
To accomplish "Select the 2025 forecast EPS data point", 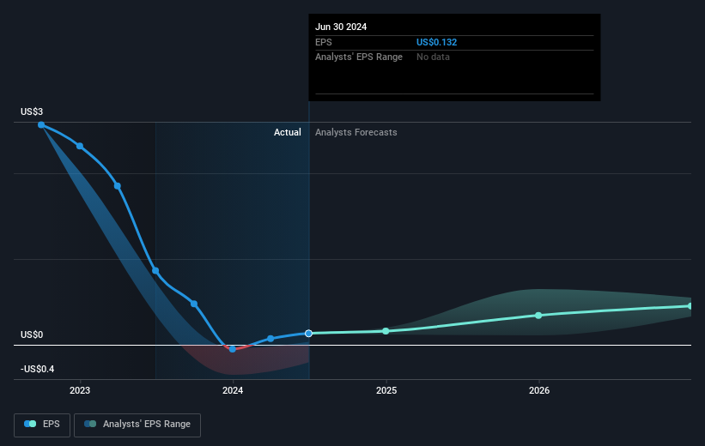I will [x=386, y=331].
